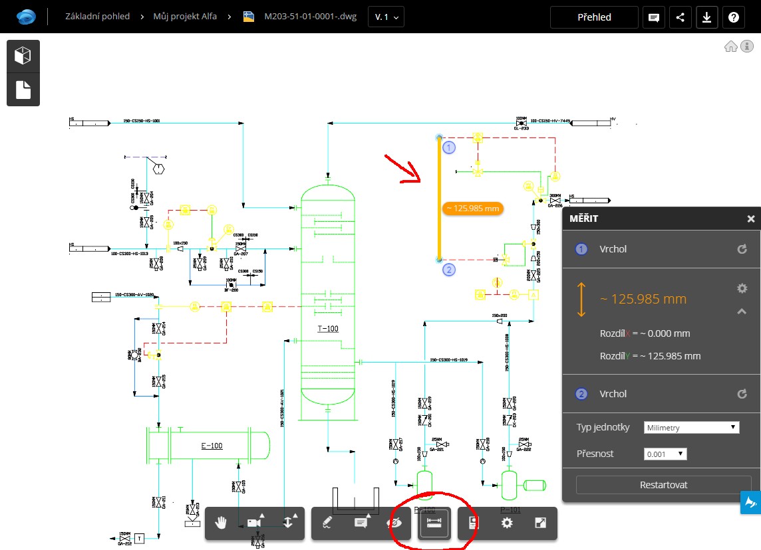The image size is (761, 550).
Task: Click the first Vrchol row
Action: coord(661,249)
